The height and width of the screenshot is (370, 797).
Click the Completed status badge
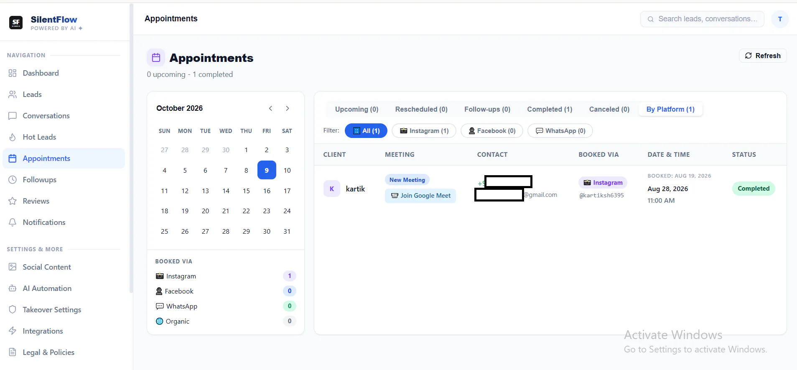(754, 189)
